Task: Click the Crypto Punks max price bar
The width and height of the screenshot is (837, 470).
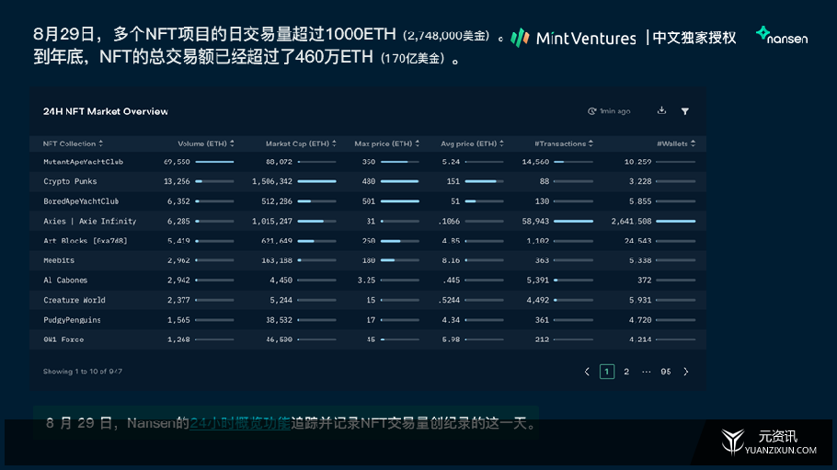Action: coord(400,181)
